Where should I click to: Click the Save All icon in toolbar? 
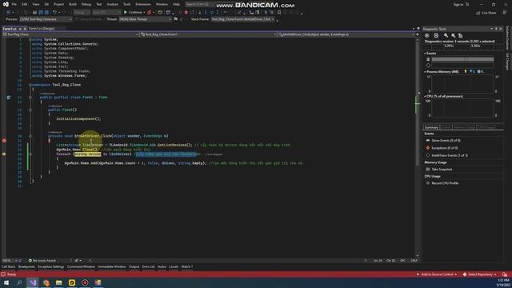pos(46,13)
